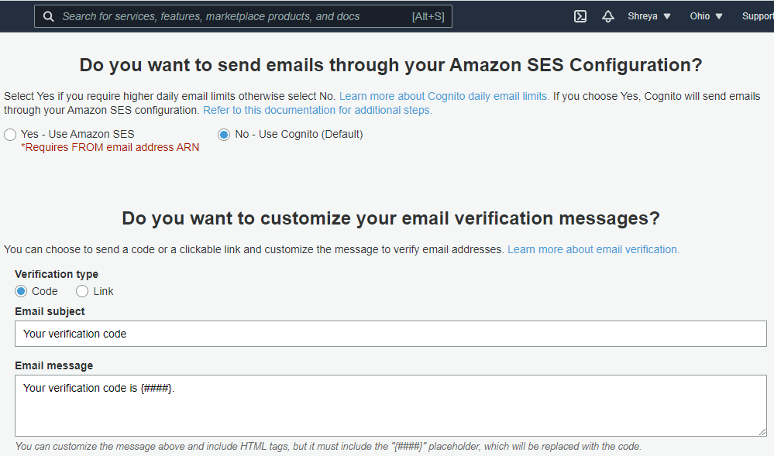
Task: Open the Support menu
Action: 757,16
